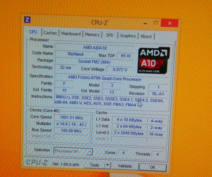Image resolution: width=212 pixels, height=177 pixels.
Task: Click the Model value 3
Action: (112, 85)
